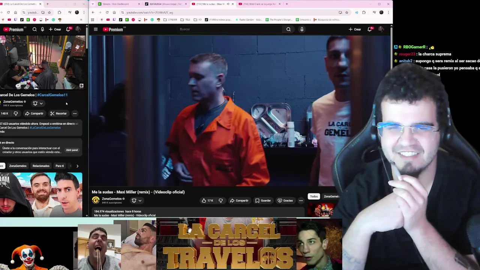Open notifications bell in right YouTube window
The height and width of the screenshot is (270, 480).
370,29
